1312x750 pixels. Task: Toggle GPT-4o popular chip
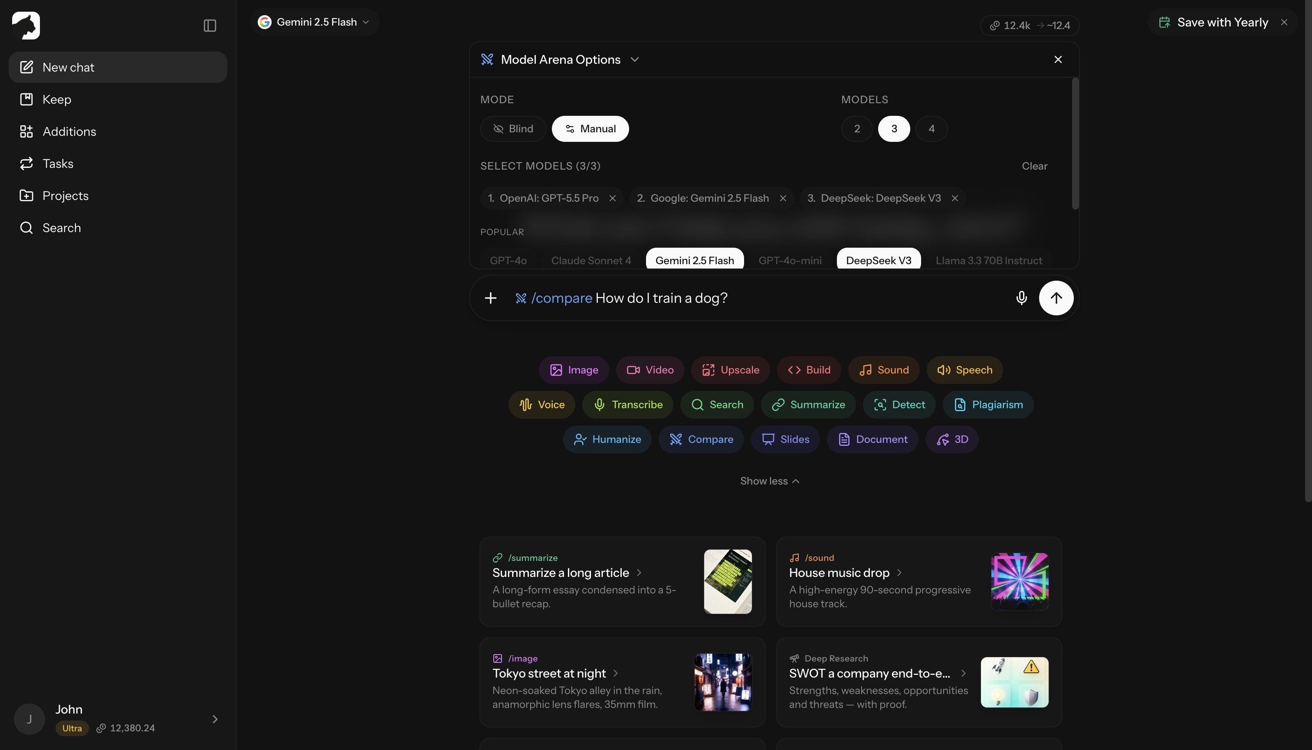pos(508,259)
